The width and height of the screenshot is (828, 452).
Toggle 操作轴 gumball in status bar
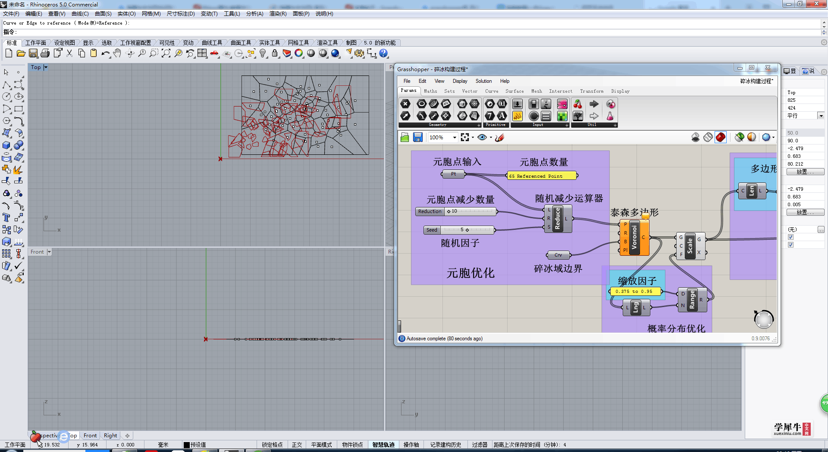(x=411, y=445)
